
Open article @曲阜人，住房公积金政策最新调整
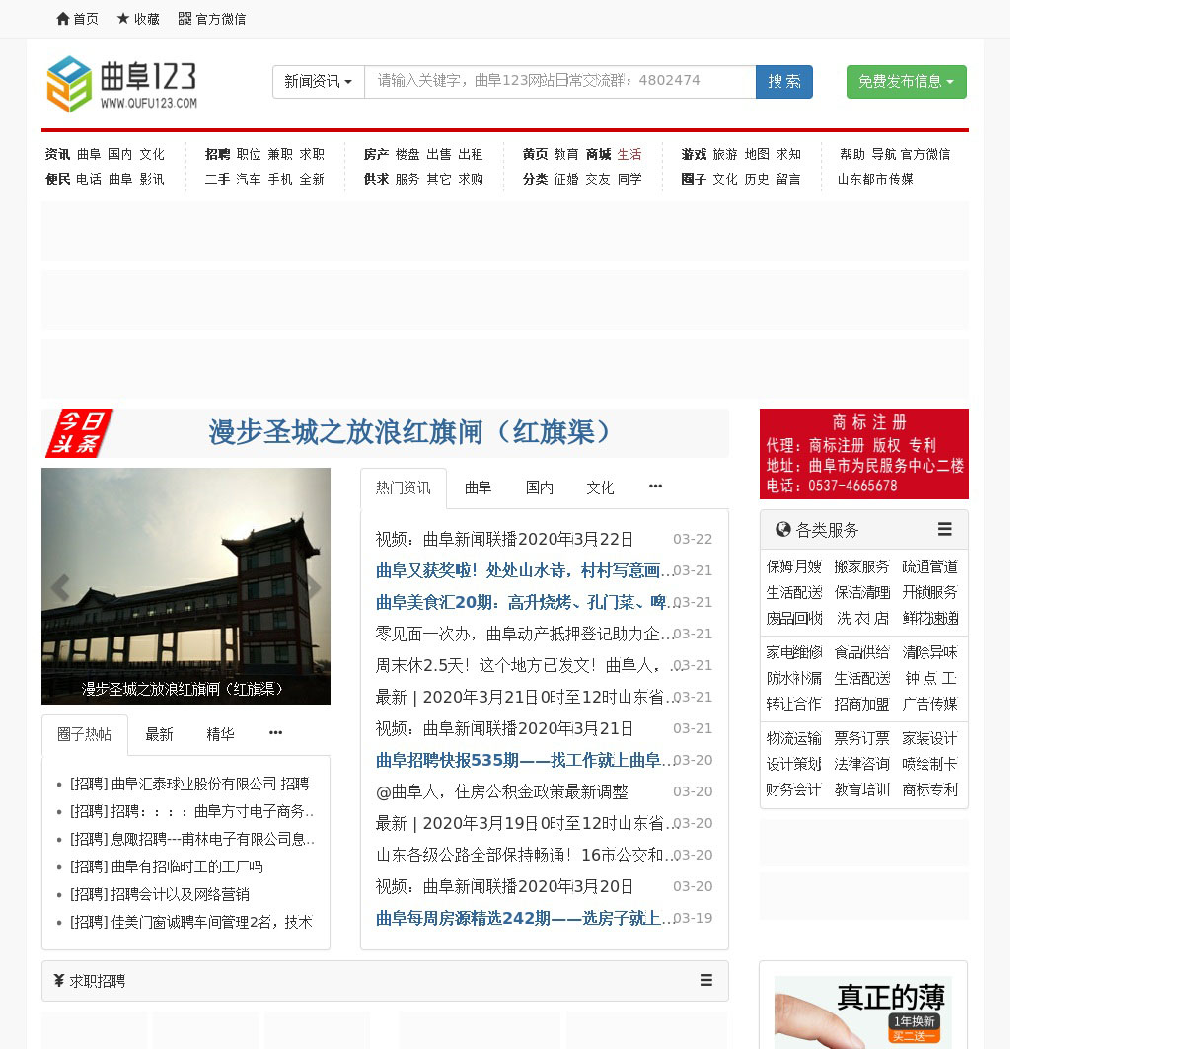[501, 791]
